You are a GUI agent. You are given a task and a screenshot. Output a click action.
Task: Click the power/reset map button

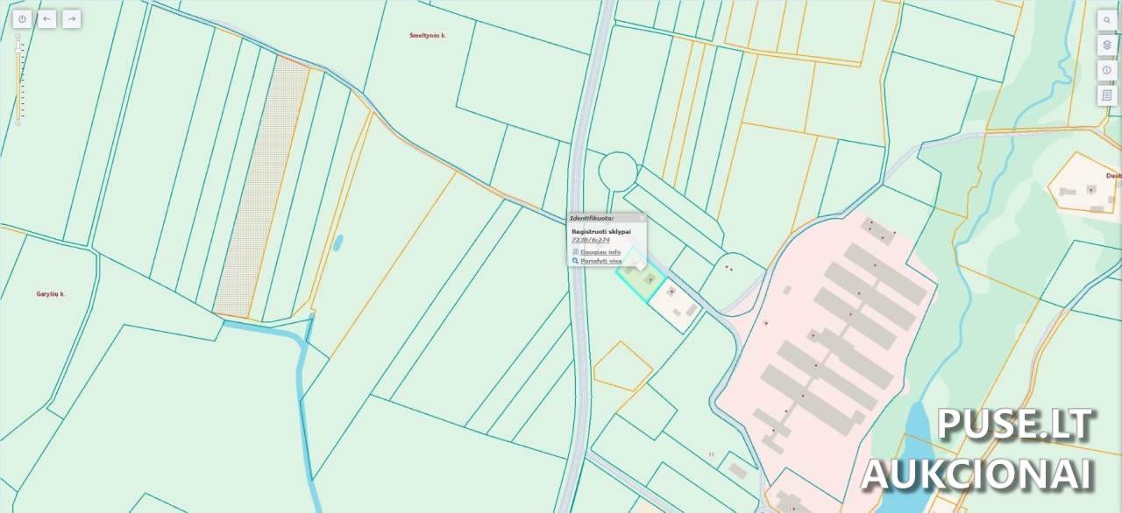[x=22, y=18]
